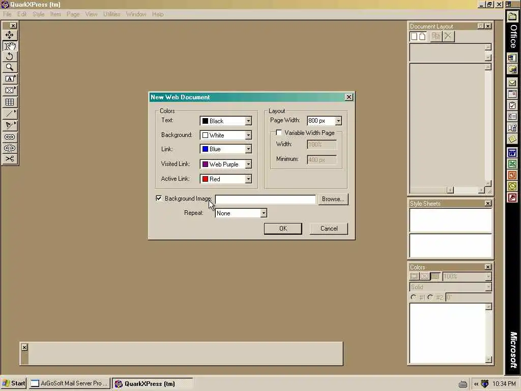
Task: Click the QuarkXPress taskbar button
Action: (152, 383)
